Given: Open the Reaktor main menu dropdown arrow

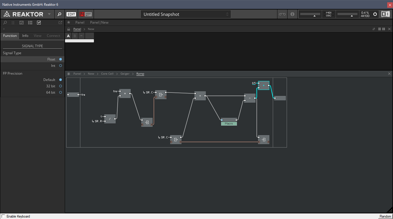Looking at the screenshot, I should 49,14.
